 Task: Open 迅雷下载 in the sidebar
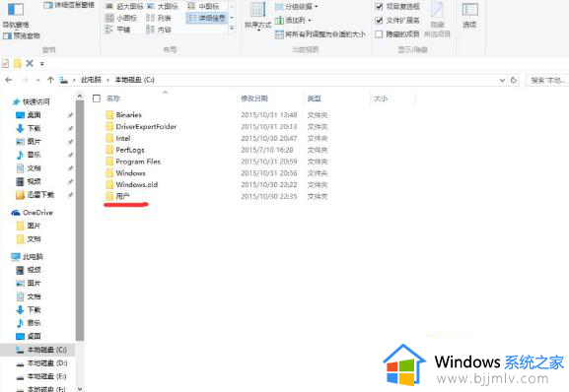40,195
